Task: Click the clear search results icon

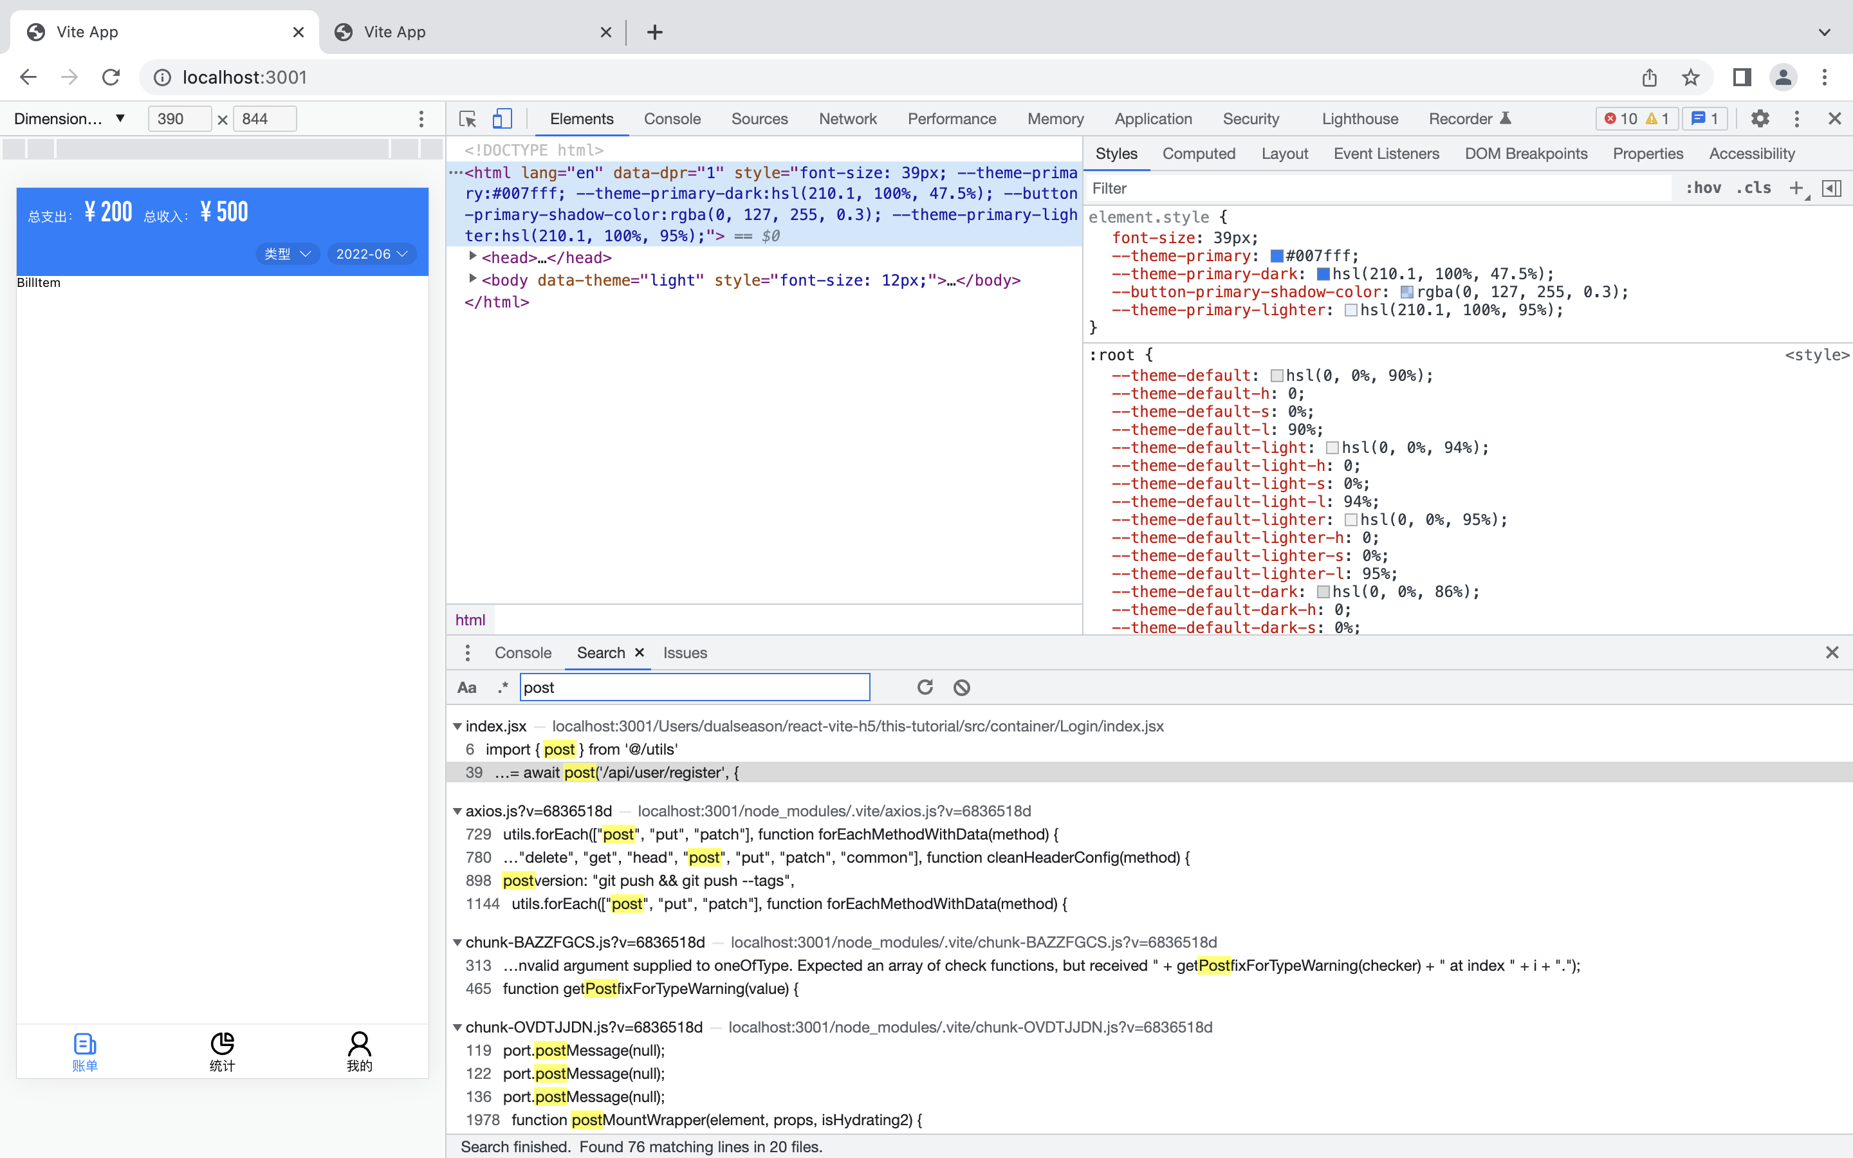Action: [961, 686]
